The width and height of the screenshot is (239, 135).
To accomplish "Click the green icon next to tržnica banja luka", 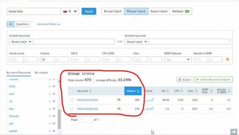I will 119,109.
